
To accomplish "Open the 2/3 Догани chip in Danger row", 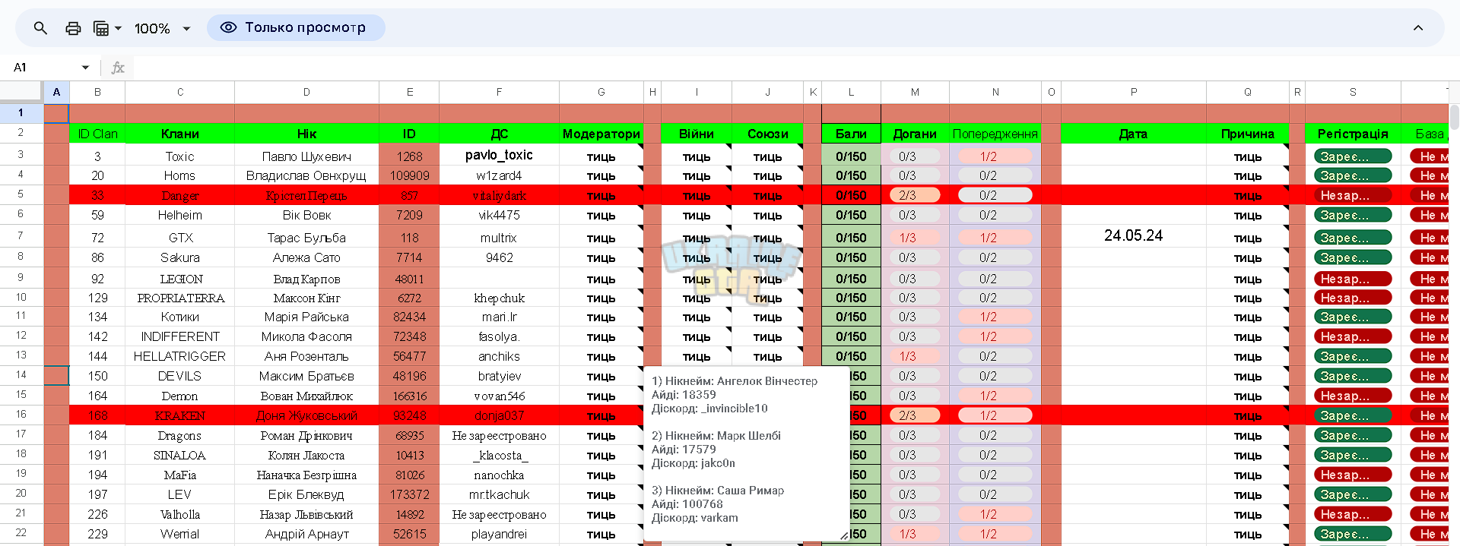I will [915, 195].
